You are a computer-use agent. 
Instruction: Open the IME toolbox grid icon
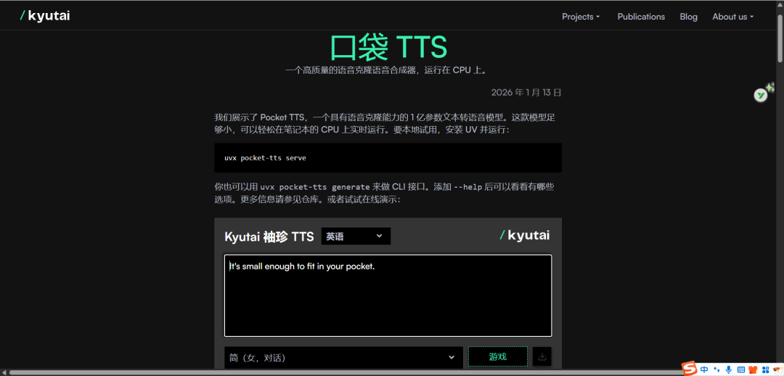point(764,370)
